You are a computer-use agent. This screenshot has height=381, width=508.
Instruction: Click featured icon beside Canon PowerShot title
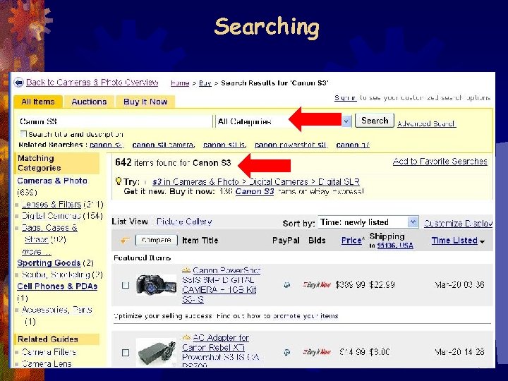(186, 270)
